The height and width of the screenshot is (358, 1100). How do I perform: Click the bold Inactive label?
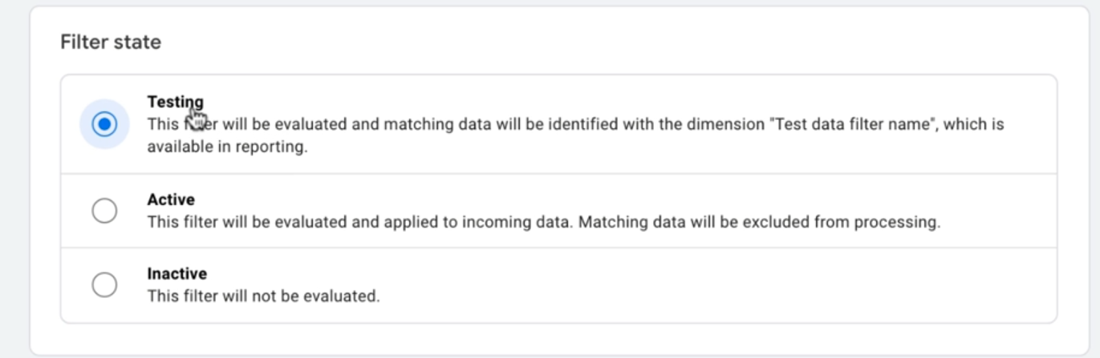coord(177,273)
